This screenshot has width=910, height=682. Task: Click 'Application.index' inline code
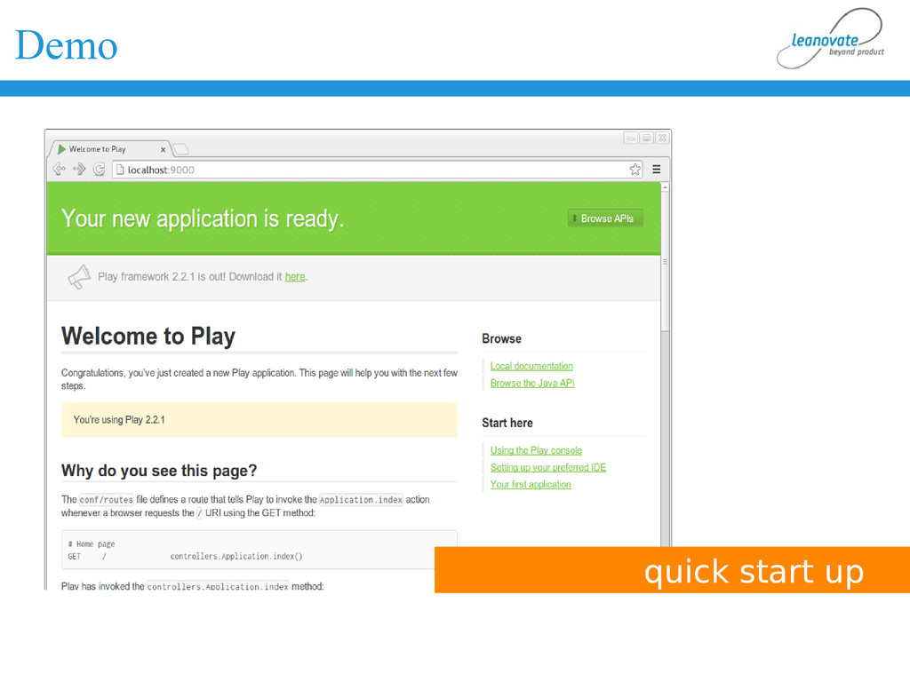point(361,499)
